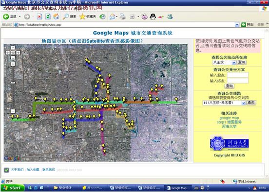Click the start point input field
The width and height of the screenshot is (269, 192).
coord(238,75)
